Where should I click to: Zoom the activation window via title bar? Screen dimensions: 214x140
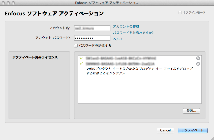[x=13, y=3]
